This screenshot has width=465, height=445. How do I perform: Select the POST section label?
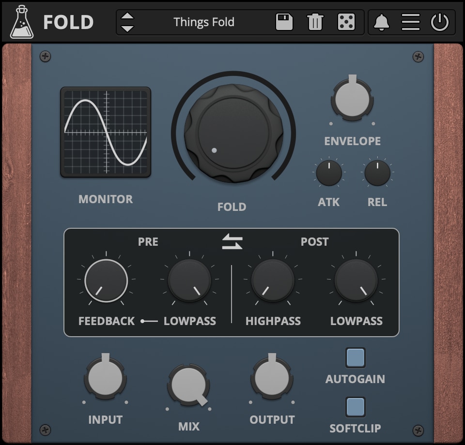[314, 242]
